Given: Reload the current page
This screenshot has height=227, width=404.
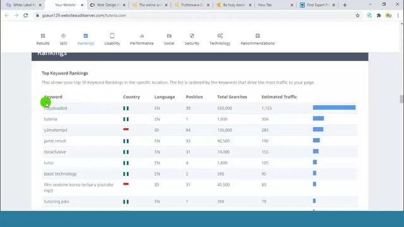Looking at the screenshot, I should pyautogui.click(x=25, y=15).
